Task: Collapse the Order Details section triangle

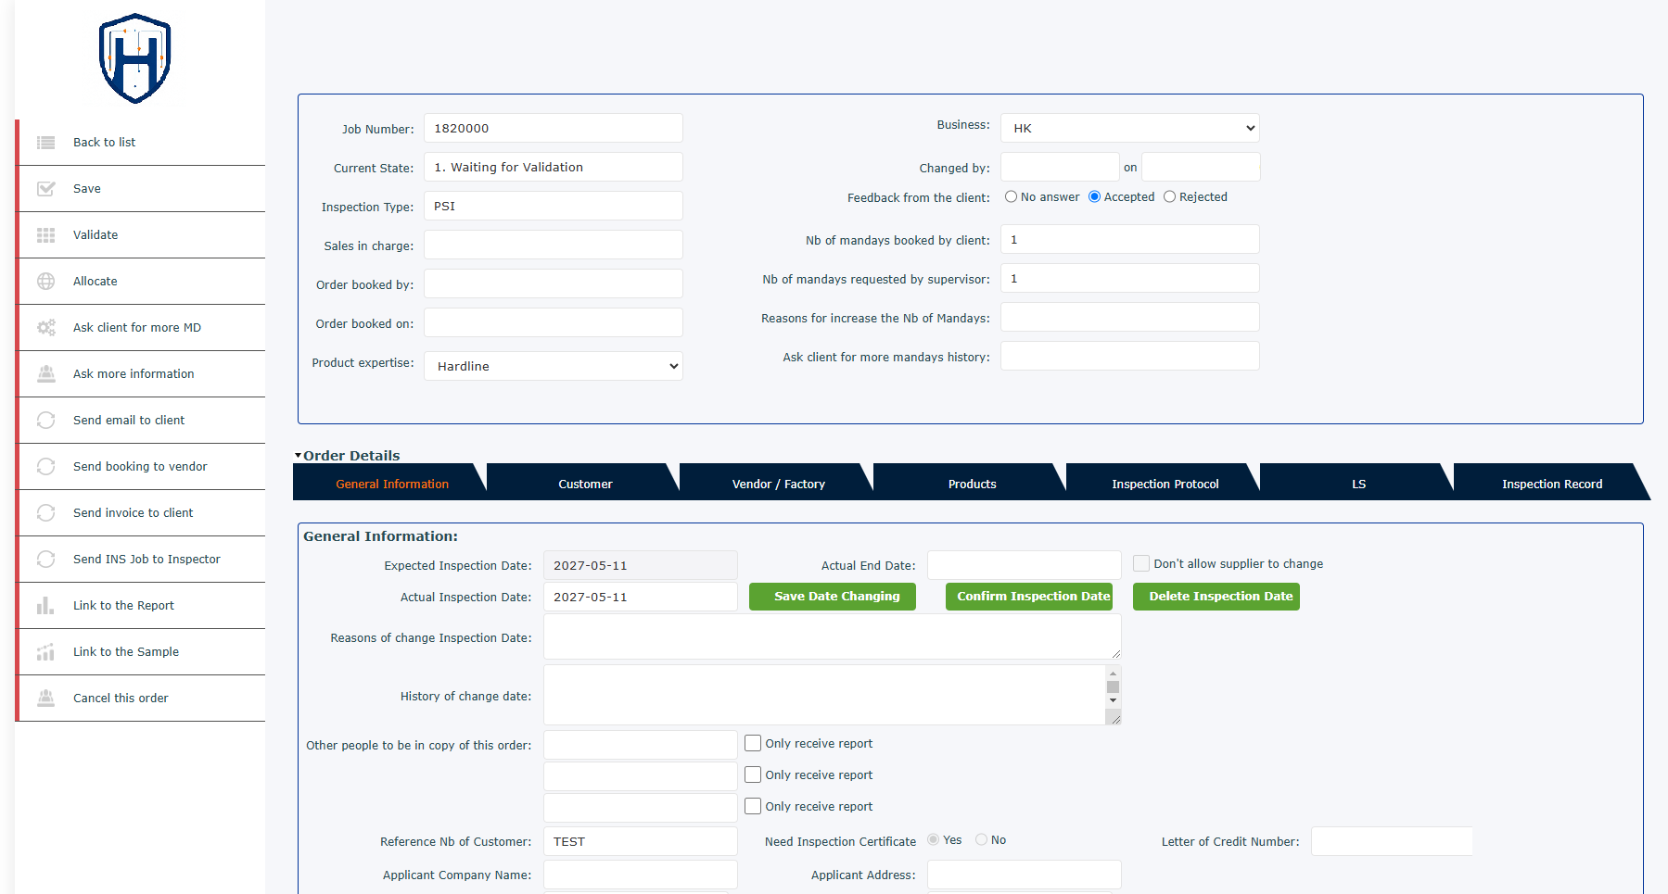Action: 299,456
